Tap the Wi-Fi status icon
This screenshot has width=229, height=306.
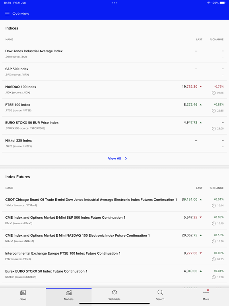[209, 3]
